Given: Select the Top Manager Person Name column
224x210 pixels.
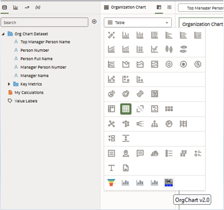Looking at the screenshot, I should (45, 42).
